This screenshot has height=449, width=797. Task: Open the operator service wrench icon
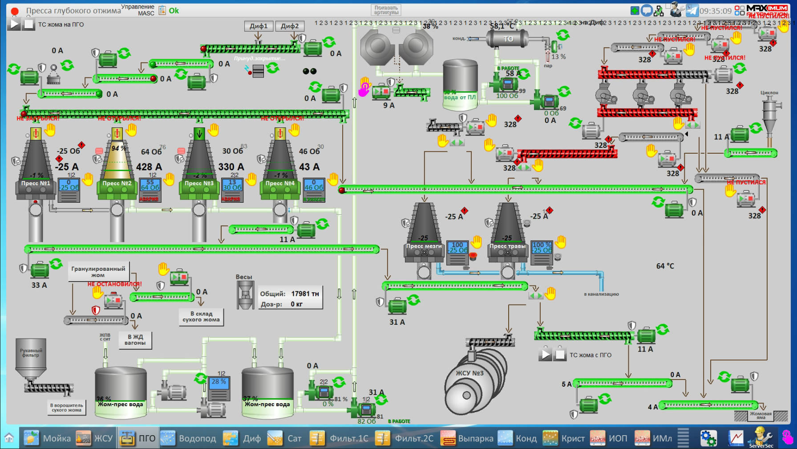677,9
